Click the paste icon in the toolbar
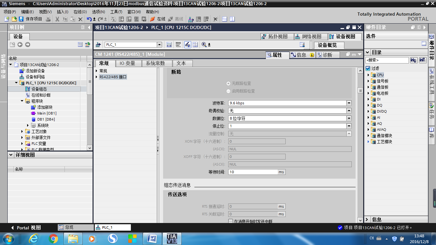436x245 pixels. click(73, 19)
